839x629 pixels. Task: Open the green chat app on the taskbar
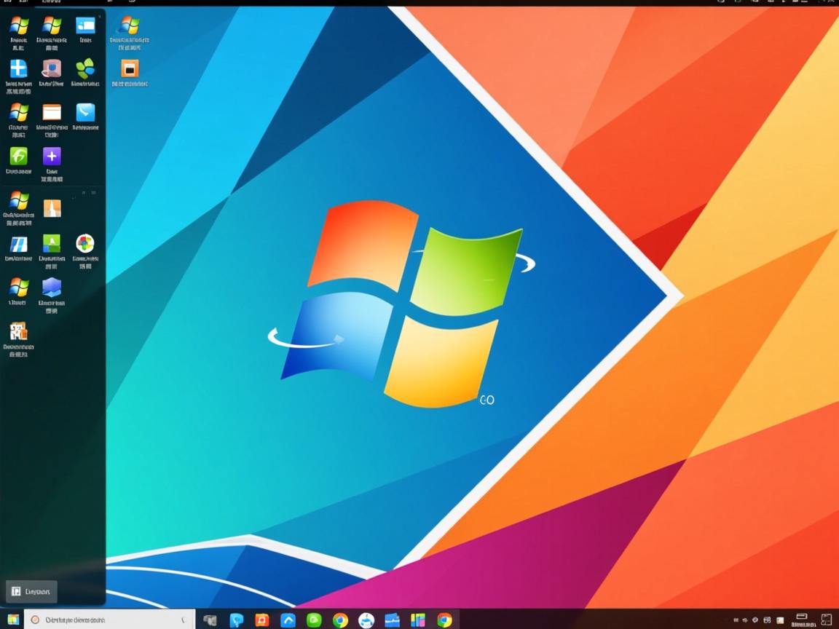pos(313,620)
